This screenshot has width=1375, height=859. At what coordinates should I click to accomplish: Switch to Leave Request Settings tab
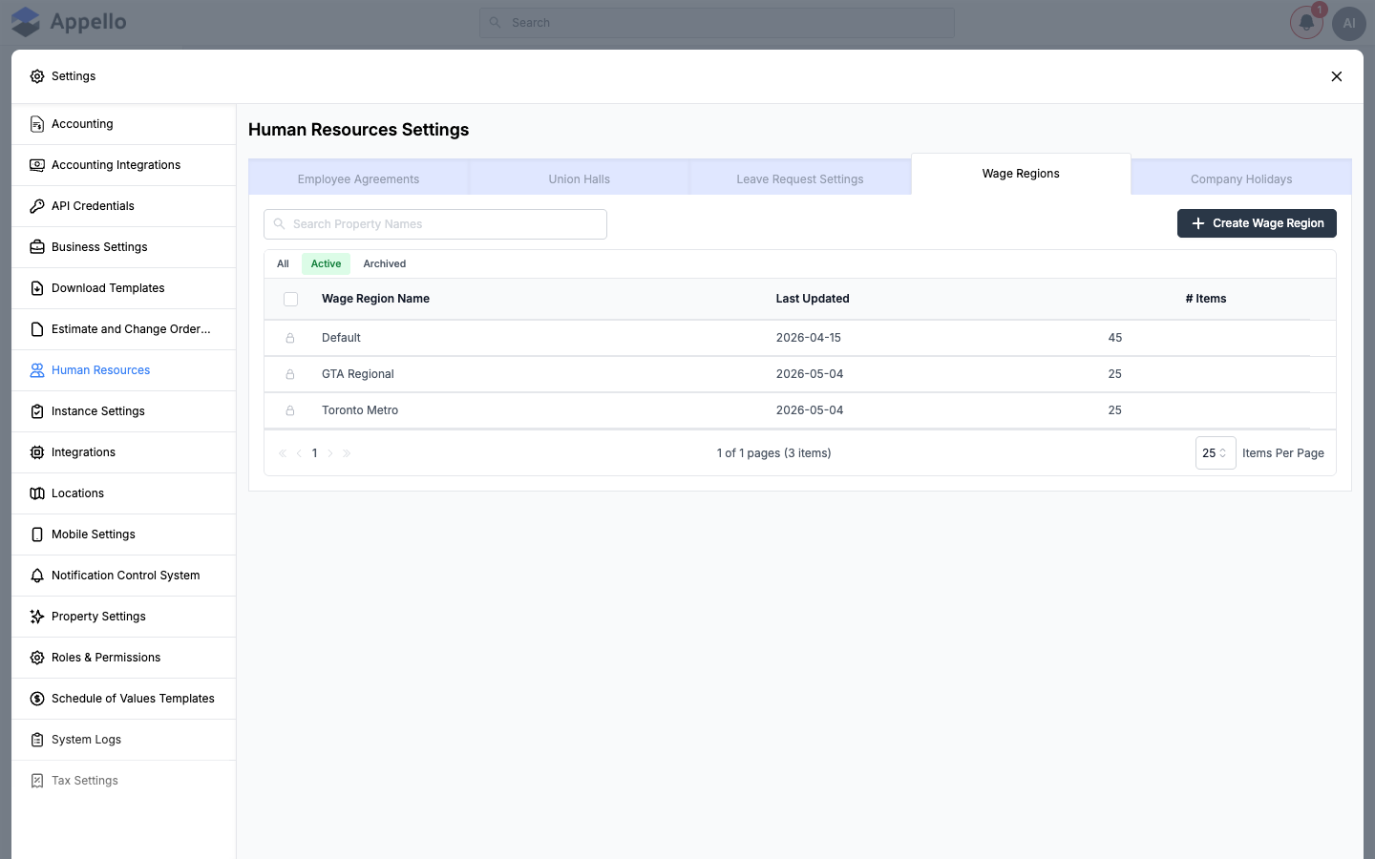(800, 179)
